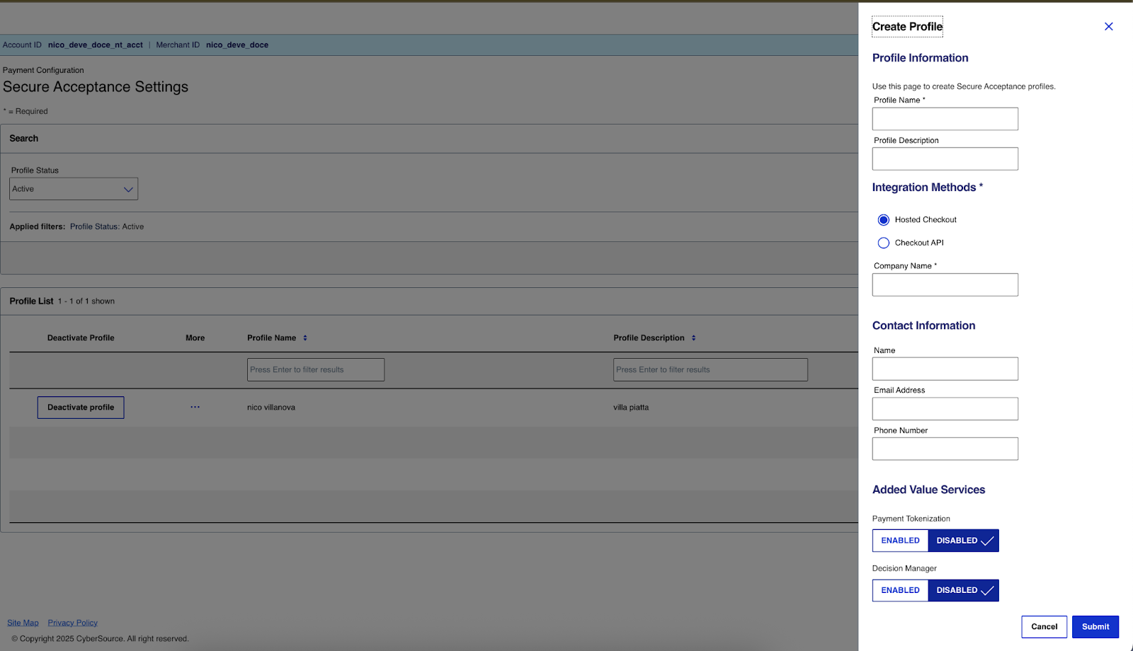Open the Privacy Policy link

point(72,622)
